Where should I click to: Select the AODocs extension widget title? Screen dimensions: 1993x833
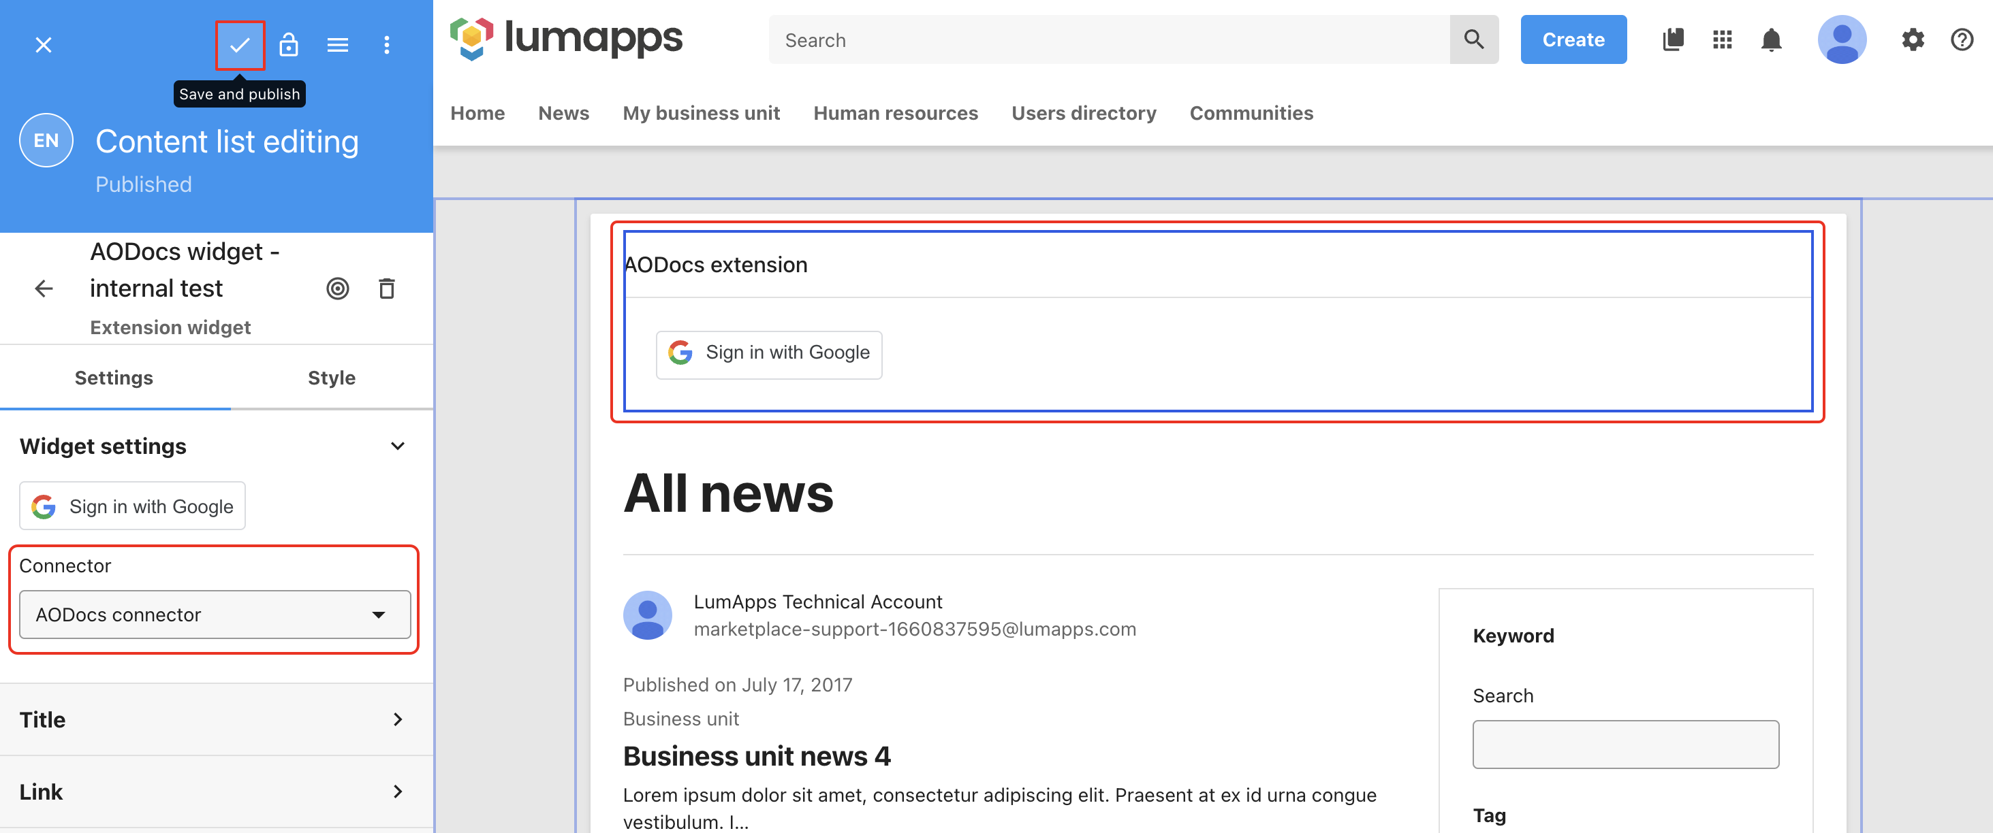click(x=716, y=265)
